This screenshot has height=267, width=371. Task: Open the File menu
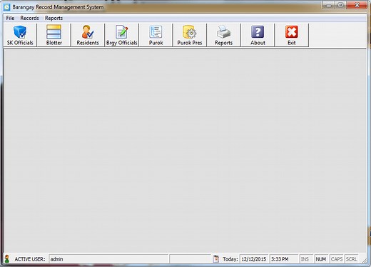pyautogui.click(x=10, y=18)
